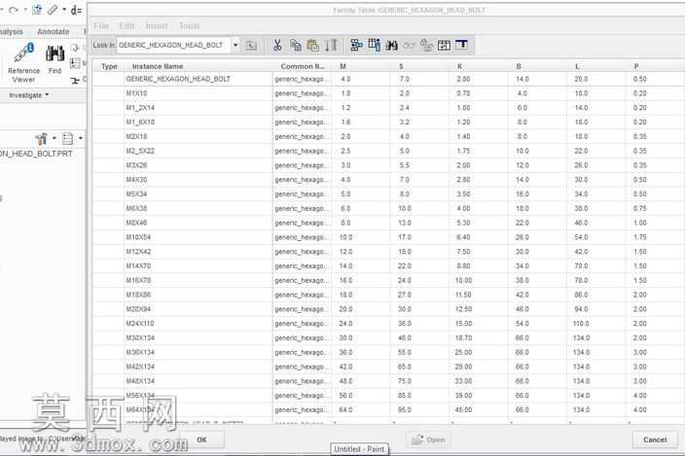The width and height of the screenshot is (685, 456).
Task: Click HEAD_BOLT.PRT in the model tree
Action: [36, 154]
